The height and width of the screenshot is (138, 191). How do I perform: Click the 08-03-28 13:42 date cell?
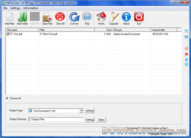tap(160, 34)
